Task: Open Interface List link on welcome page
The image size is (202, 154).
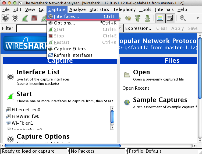Action: [38, 72]
